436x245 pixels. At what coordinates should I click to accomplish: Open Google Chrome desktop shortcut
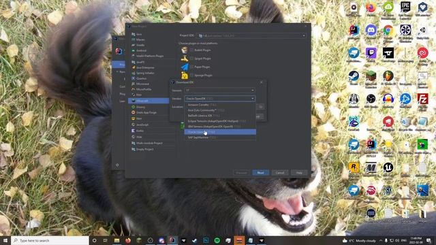388,31
